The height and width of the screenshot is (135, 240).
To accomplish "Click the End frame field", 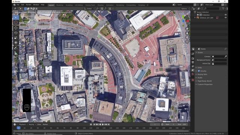I will pos(182,124).
